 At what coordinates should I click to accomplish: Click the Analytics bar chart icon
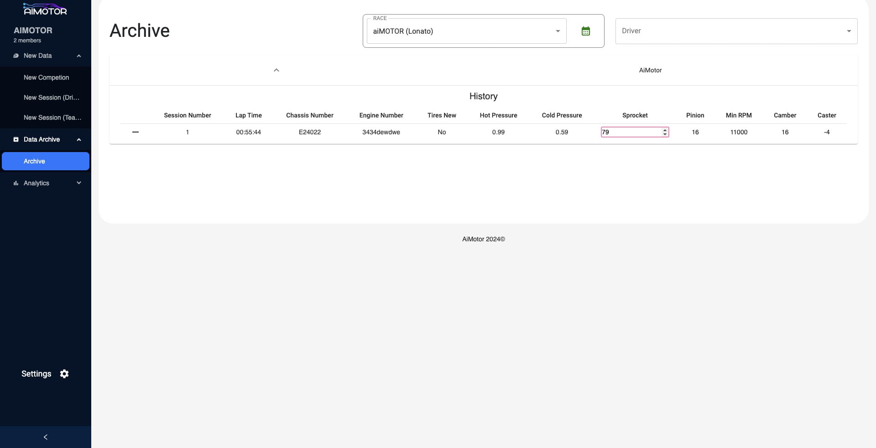click(16, 183)
